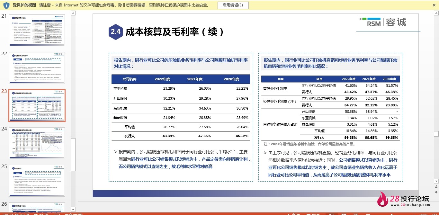
Task: Click the 18.34% cell
Action: pos(351,131)
